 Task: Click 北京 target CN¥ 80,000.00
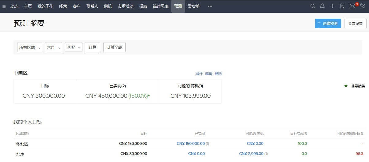coord(134,154)
